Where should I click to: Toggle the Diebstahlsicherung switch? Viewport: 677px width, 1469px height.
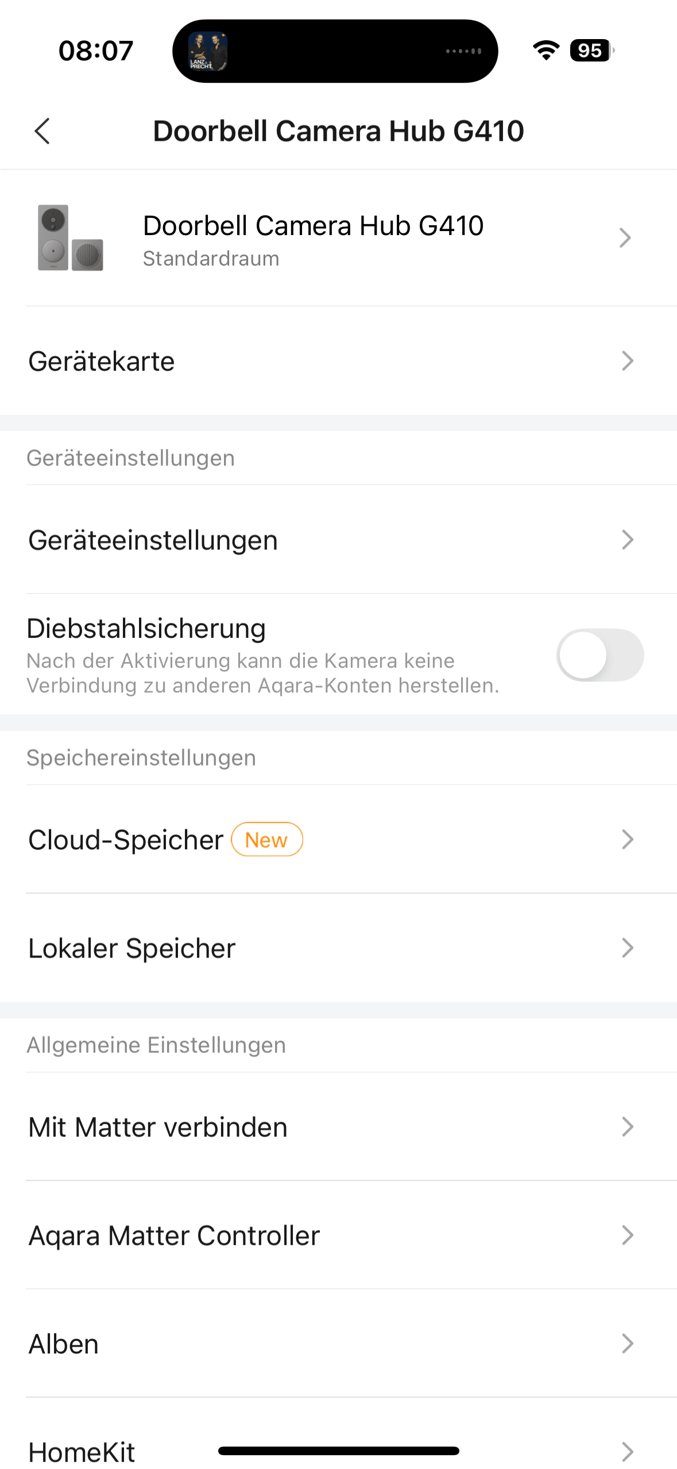pos(599,655)
